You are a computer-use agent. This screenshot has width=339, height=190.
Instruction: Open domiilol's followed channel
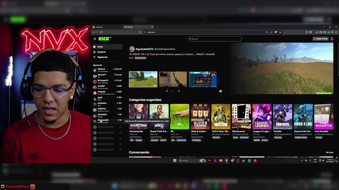click(x=107, y=87)
